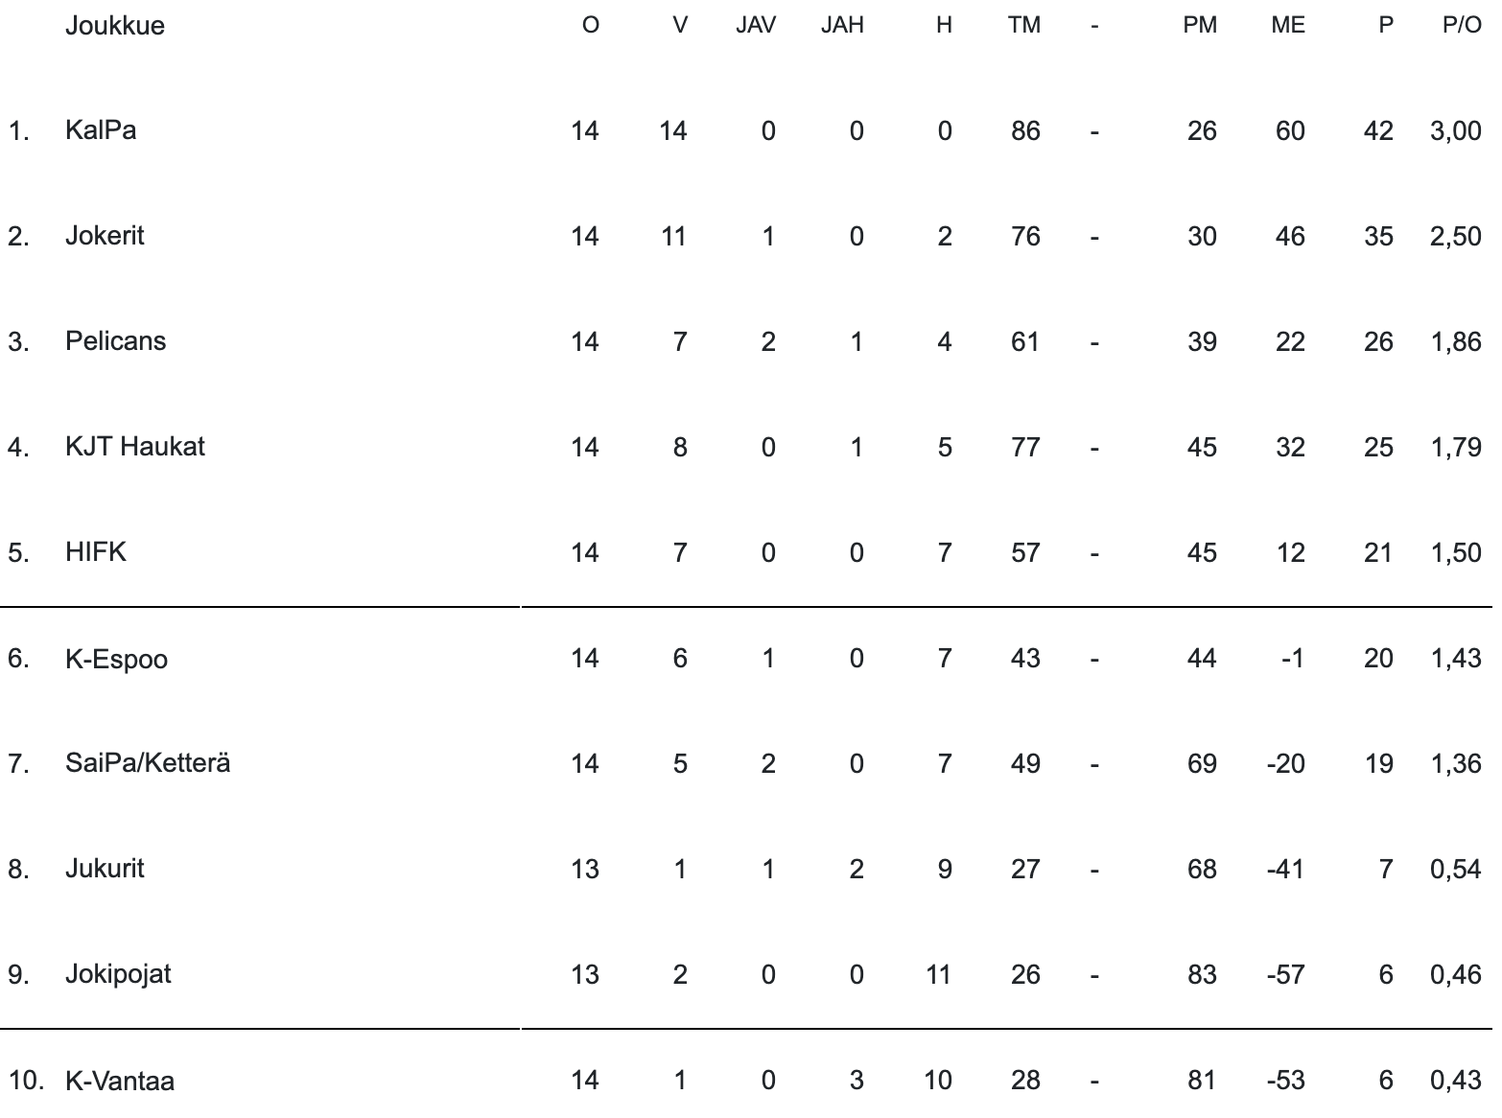Click SaiPa/Ketterä team name
The width and height of the screenshot is (1502, 1118).
148,763
